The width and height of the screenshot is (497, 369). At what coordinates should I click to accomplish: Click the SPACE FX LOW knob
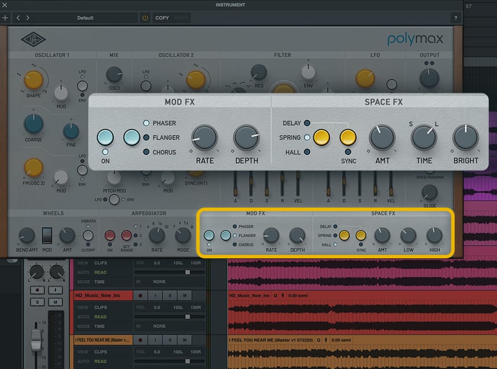408,236
